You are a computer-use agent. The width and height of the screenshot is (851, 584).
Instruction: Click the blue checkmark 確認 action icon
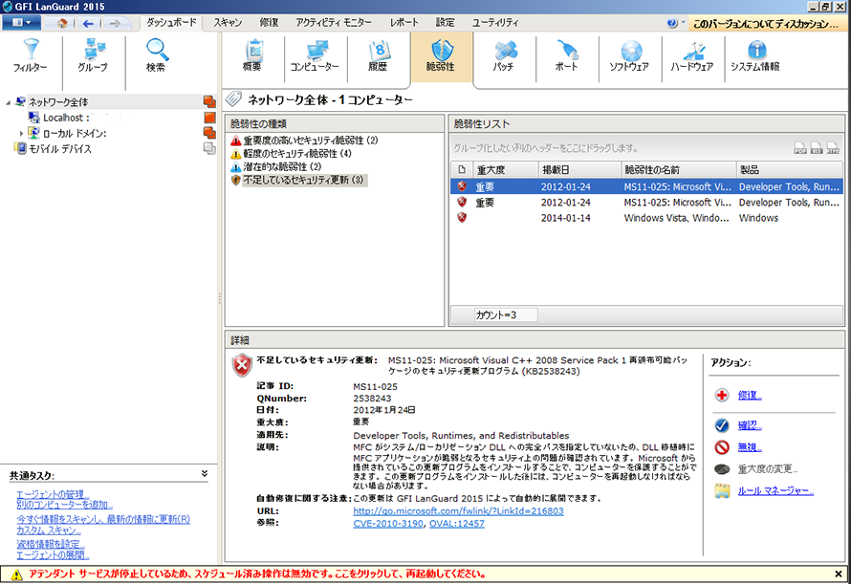tap(722, 425)
